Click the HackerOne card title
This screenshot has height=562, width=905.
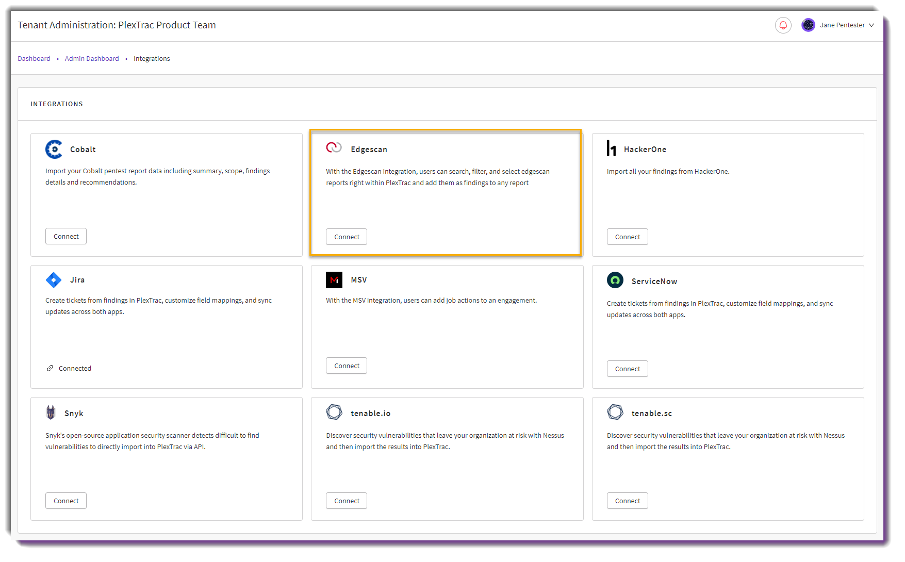pyautogui.click(x=645, y=150)
